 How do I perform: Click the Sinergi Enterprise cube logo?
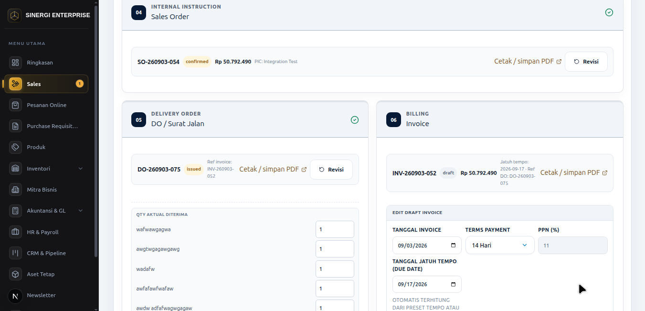pos(14,16)
